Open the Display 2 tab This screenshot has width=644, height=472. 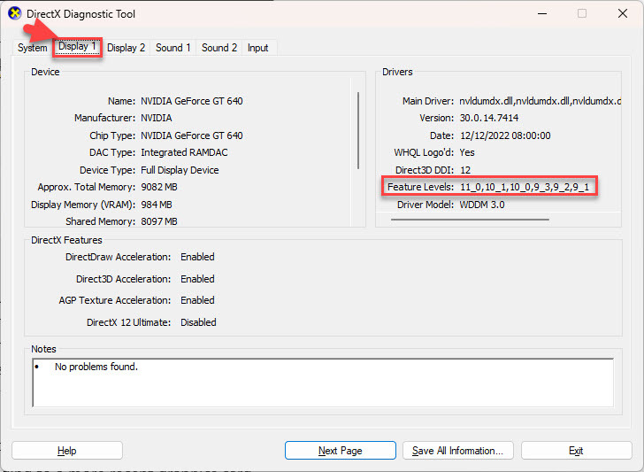pos(126,48)
